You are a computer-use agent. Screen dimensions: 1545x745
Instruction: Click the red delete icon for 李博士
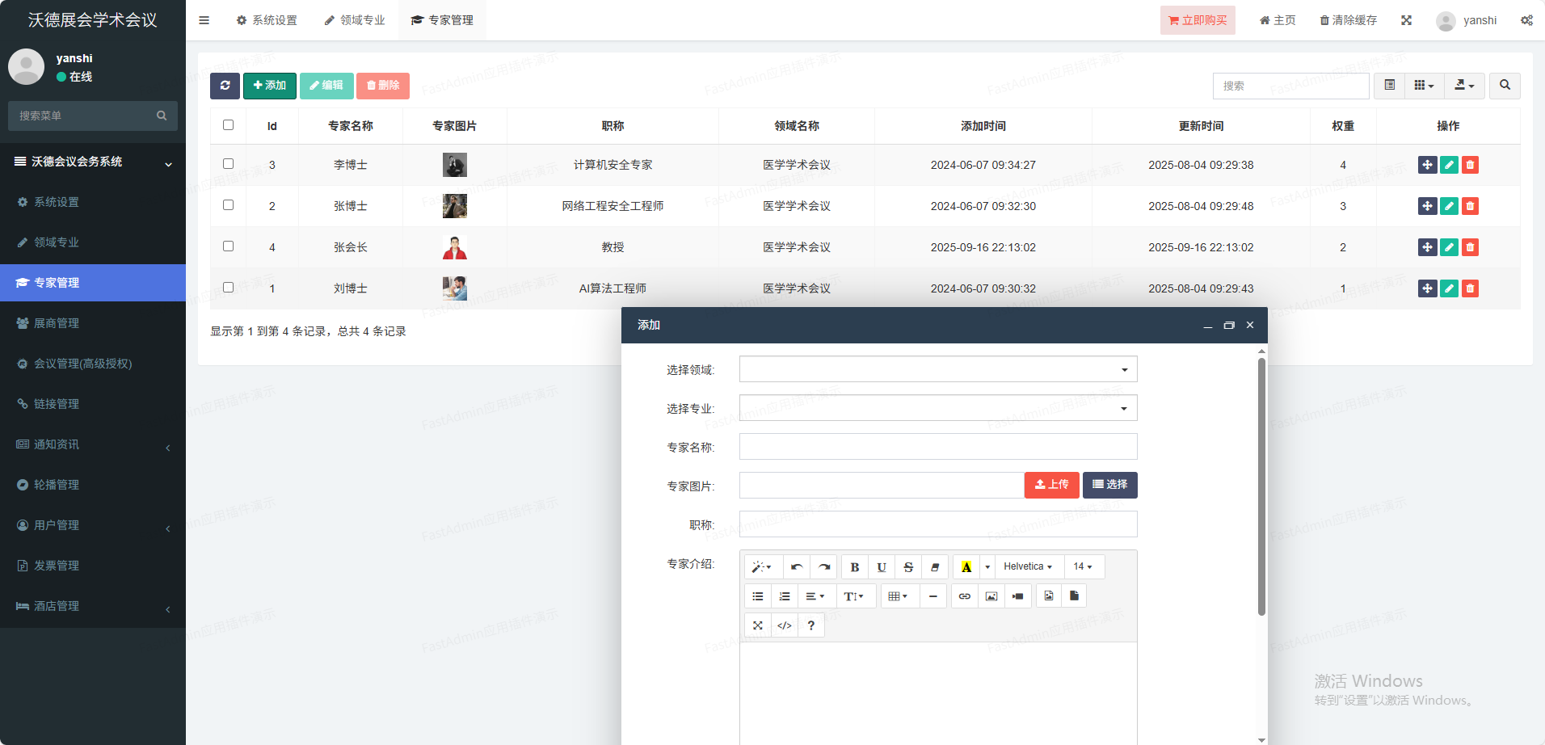pyautogui.click(x=1470, y=165)
